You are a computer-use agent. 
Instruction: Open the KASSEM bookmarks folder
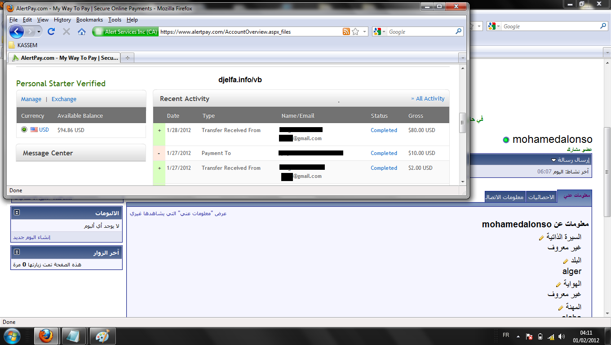23,45
